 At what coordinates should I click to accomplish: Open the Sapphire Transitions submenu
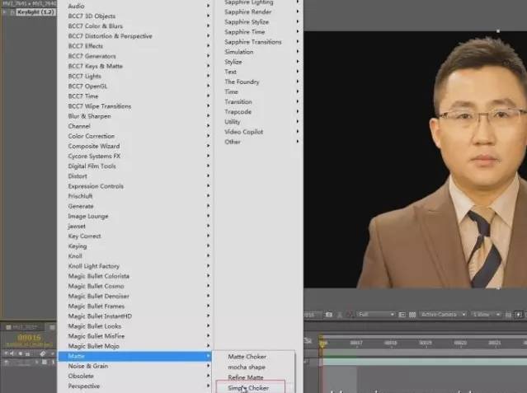(x=259, y=42)
